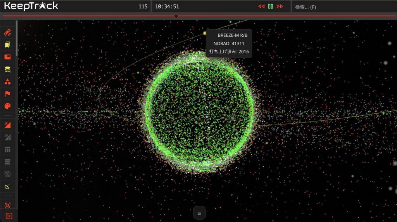This screenshot has height=222, width=397.
Task: Click the grayed-out table grid icon
Action: click(7, 149)
